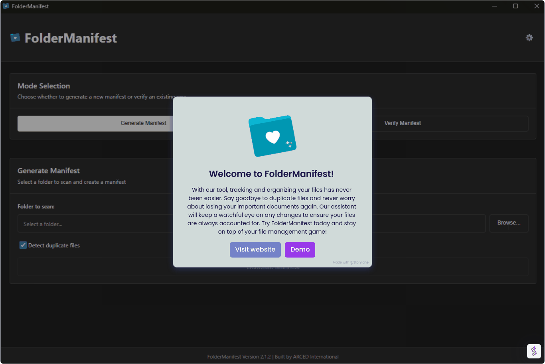
Task: Maximize the FolderManifest window
Action: [515, 6]
